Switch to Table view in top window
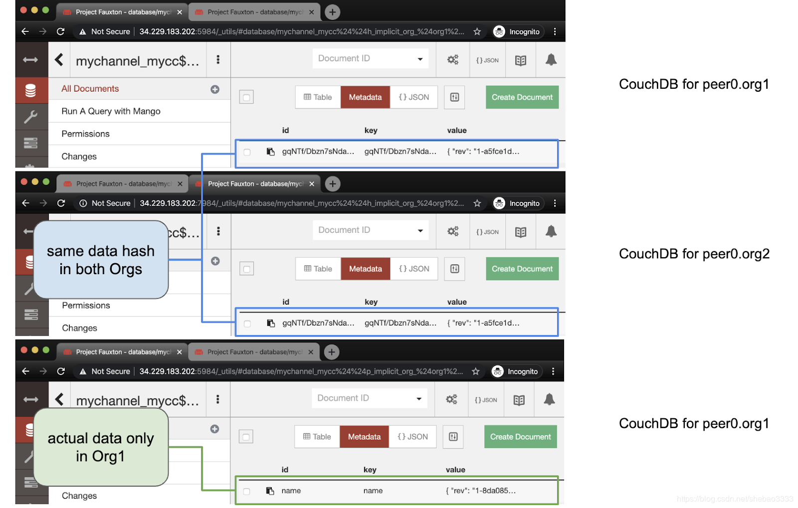 318,97
